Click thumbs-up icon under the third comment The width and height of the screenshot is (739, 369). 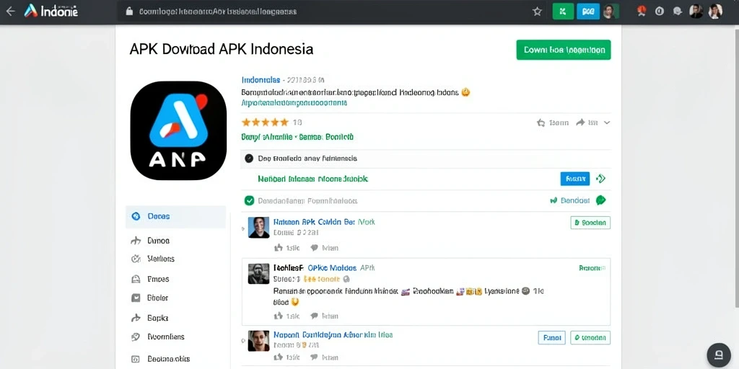point(279,357)
